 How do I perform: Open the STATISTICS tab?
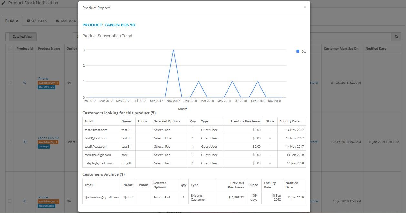37,21
